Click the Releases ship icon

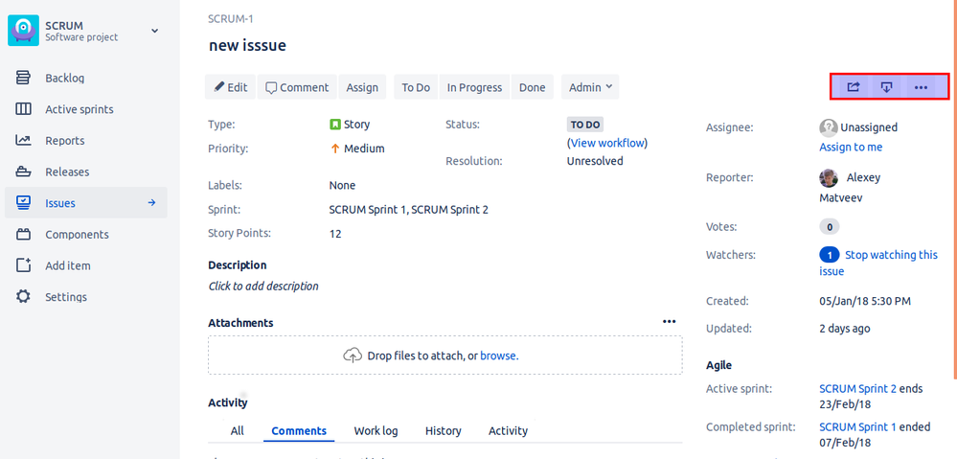[23, 172]
